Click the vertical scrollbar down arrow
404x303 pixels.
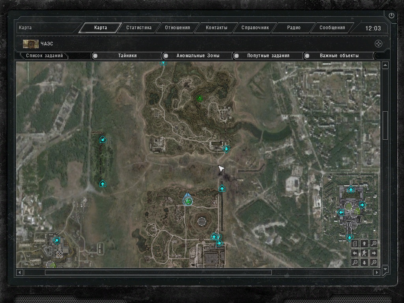click(x=385, y=269)
